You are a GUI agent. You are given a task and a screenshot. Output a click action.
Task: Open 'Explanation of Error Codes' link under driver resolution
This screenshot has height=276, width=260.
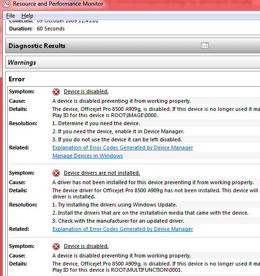click(122, 229)
